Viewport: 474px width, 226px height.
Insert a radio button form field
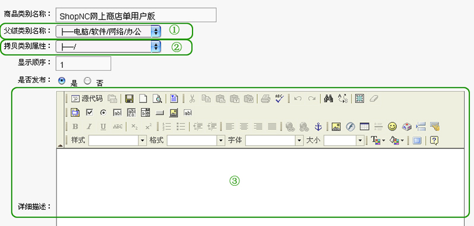coord(103,113)
